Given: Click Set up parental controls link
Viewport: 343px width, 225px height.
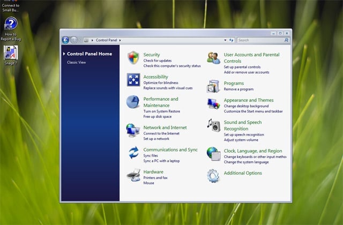Looking at the screenshot, I should coord(242,67).
